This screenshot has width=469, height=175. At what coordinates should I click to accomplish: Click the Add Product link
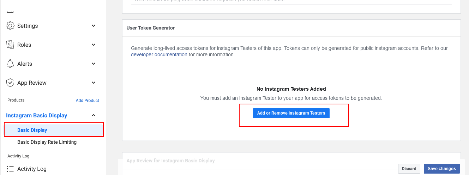pyautogui.click(x=87, y=101)
